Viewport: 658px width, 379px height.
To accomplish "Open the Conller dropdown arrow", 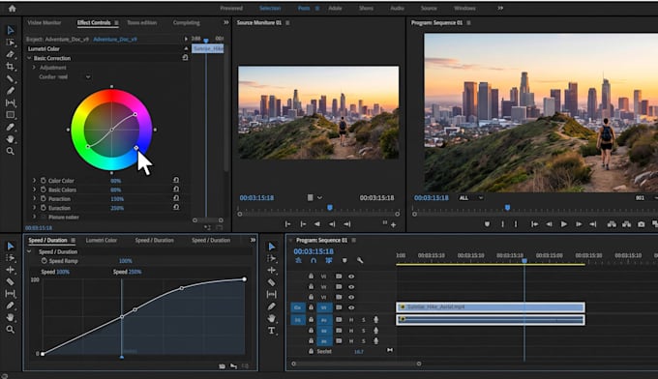I will (x=88, y=76).
